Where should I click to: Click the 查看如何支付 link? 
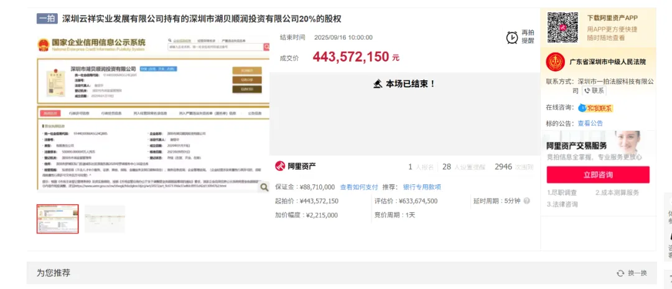click(359, 187)
